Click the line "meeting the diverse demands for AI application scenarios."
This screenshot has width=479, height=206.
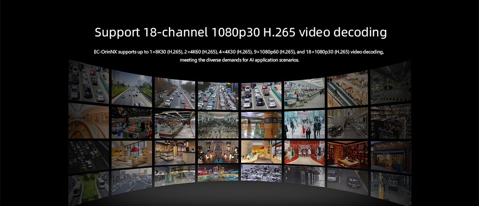239,60
